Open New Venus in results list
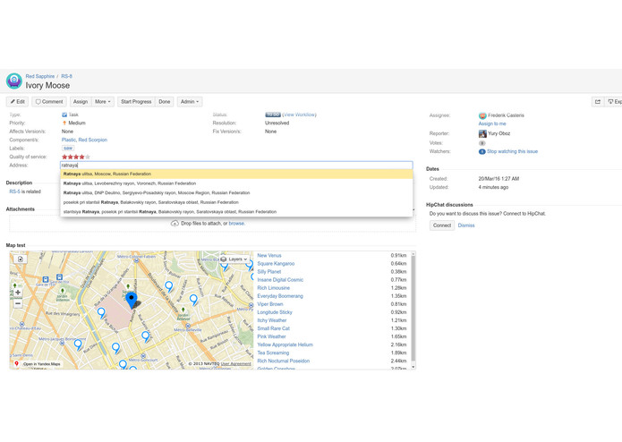Viewport: 622px width, 442px height. pyautogui.click(x=269, y=256)
